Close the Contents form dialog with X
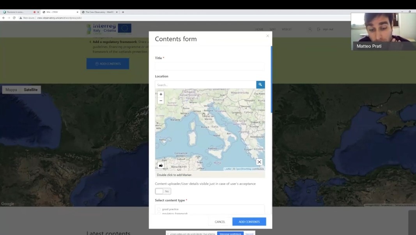This screenshot has width=416, height=235. 267,36
